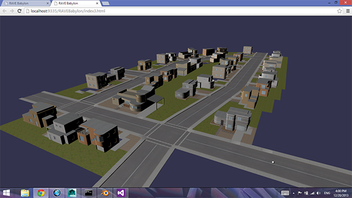352x198 pixels.
Task: Open File Explorer from the taskbar
Action: point(25,193)
